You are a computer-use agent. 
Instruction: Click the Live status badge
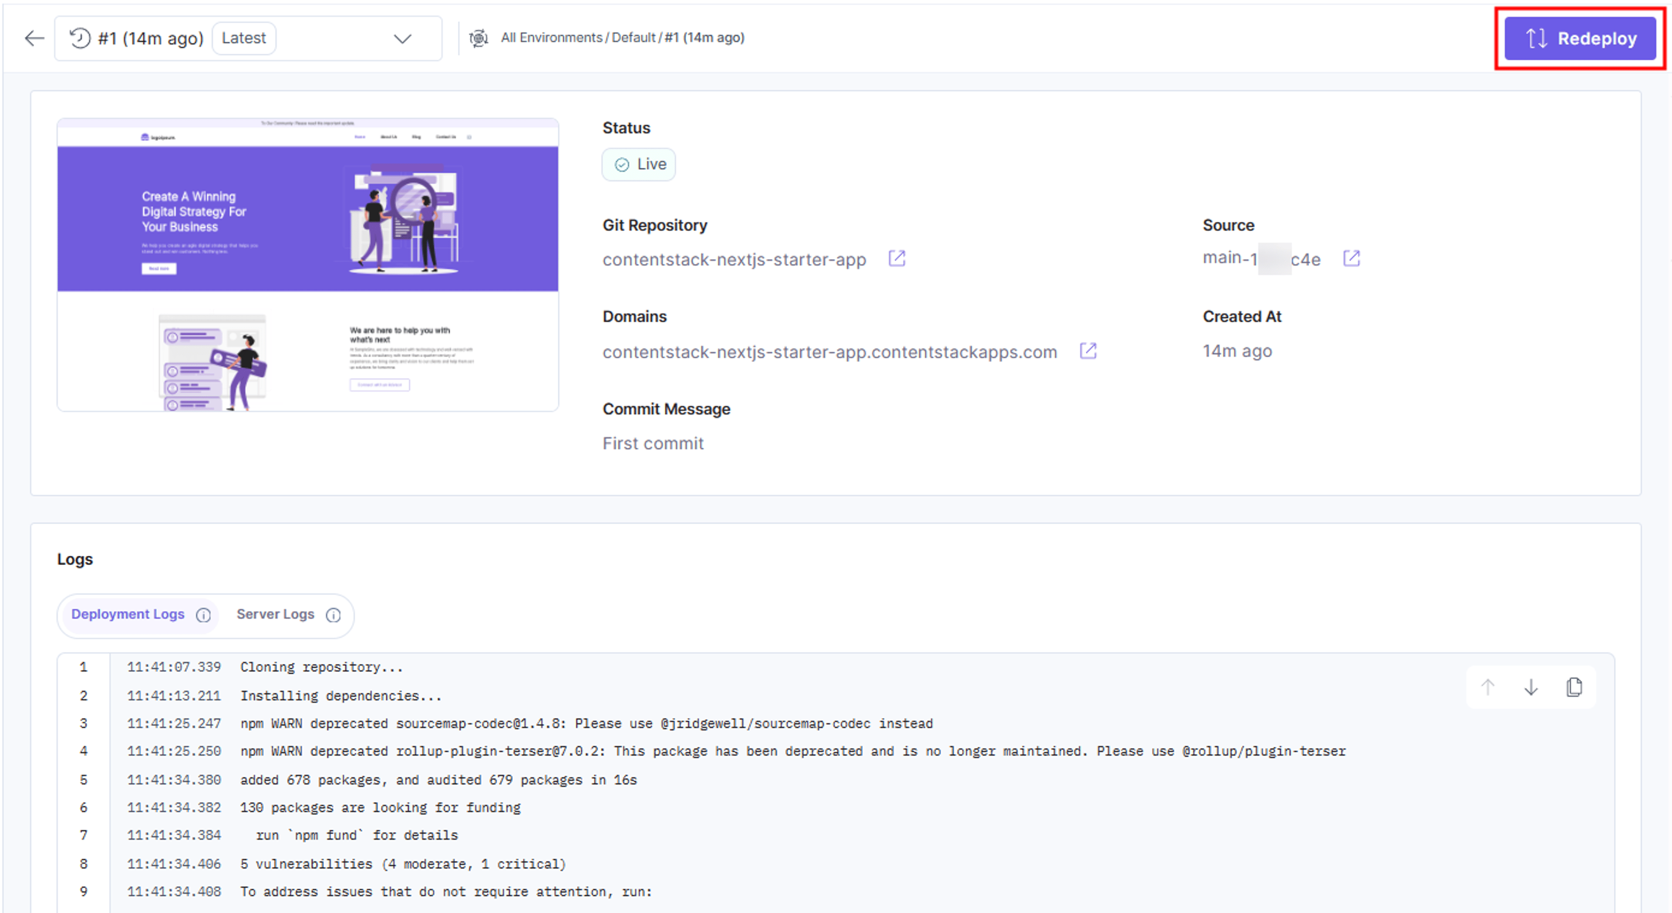pos(639,164)
